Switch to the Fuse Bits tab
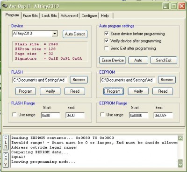187x172 pixels. (x=30, y=16)
